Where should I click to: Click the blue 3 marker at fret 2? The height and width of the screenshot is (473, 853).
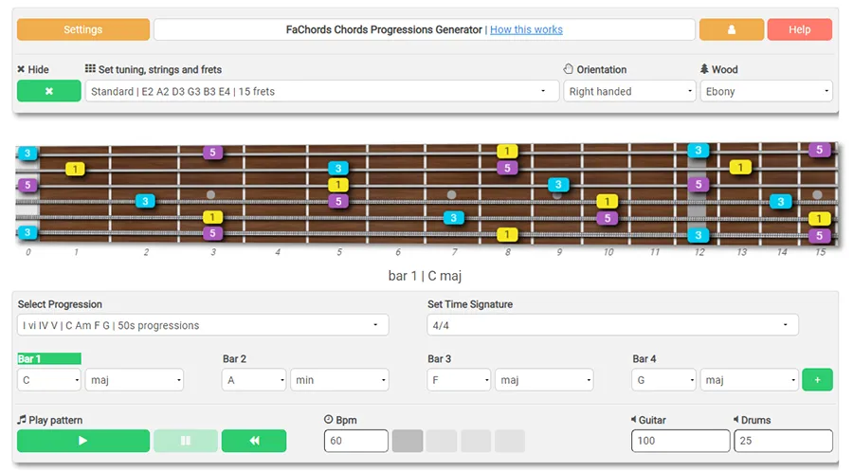point(145,201)
